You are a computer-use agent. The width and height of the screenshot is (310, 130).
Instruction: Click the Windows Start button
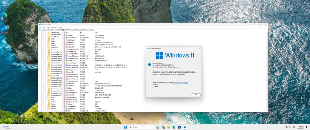[x=126, y=127]
